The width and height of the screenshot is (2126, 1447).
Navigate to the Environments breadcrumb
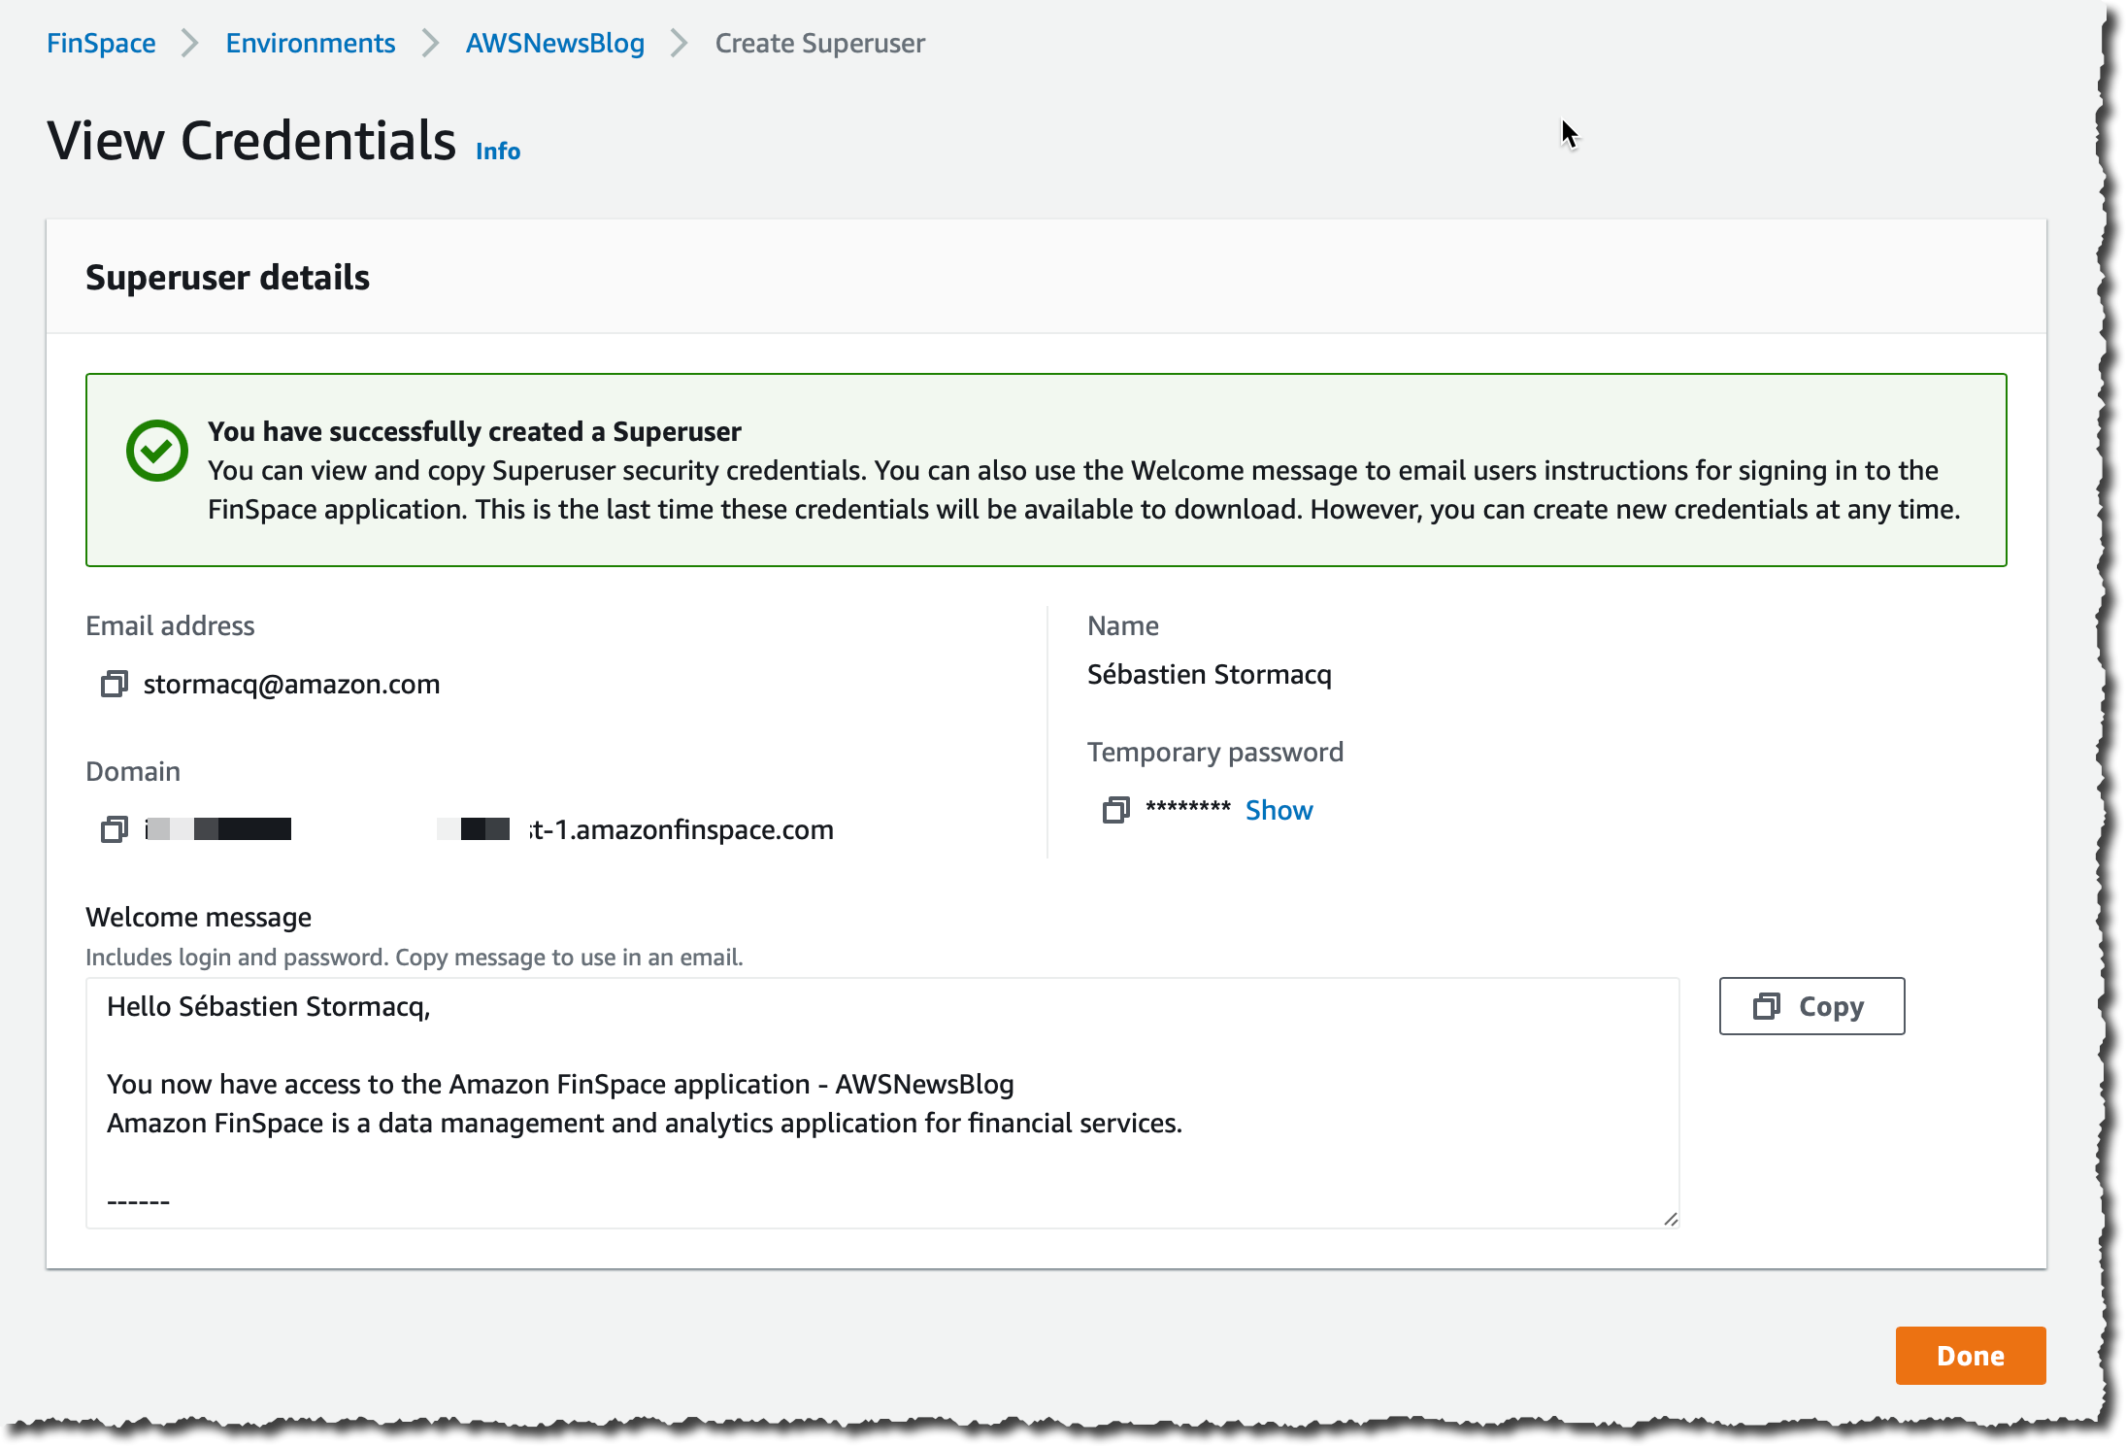[x=311, y=44]
